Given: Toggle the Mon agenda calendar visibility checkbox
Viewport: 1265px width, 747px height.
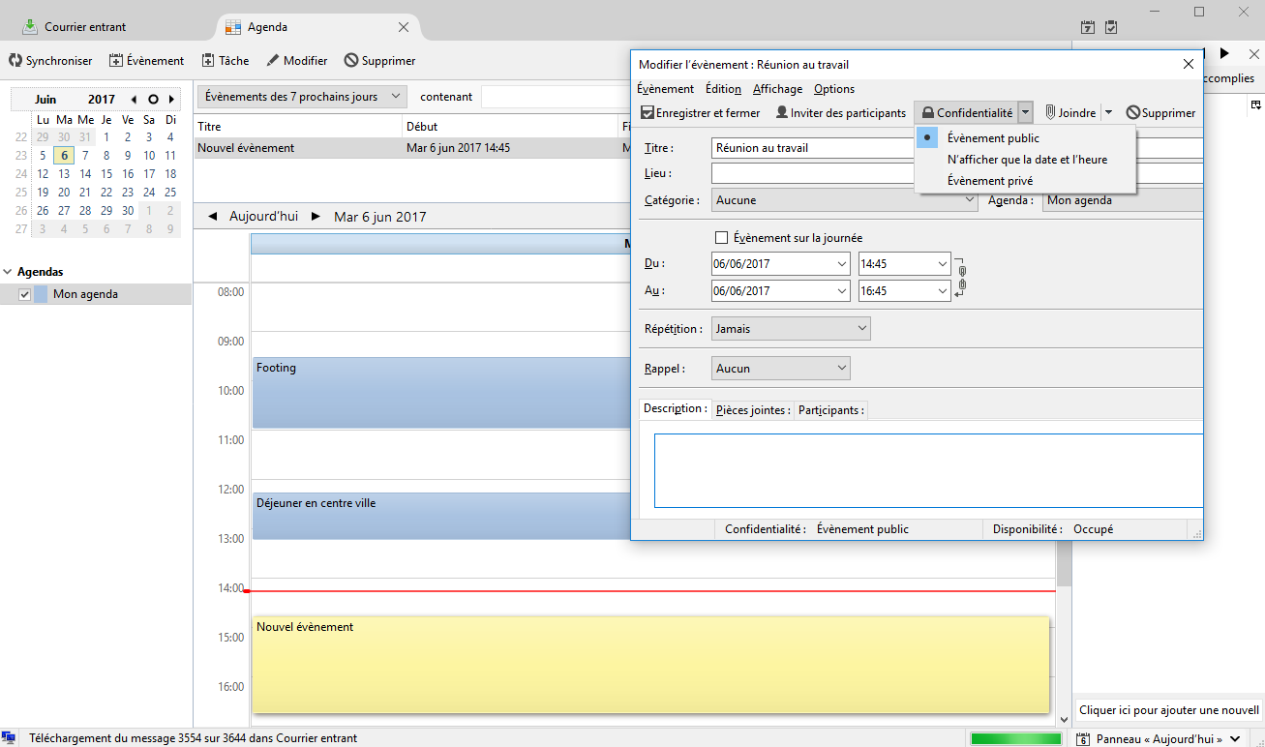Looking at the screenshot, I should 23,293.
